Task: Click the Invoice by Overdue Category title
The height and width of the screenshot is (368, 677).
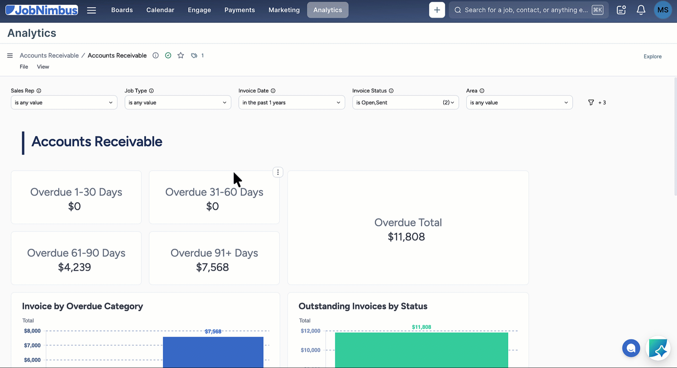Action: (x=83, y=306)
